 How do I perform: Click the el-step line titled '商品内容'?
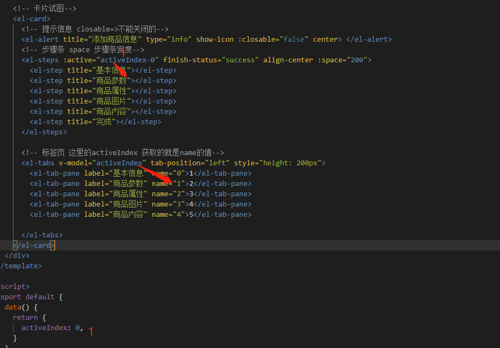[103, 111]
